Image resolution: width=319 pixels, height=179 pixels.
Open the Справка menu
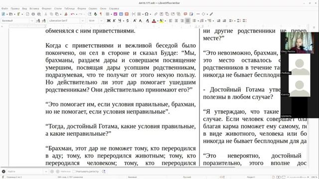tap(114, 8)
